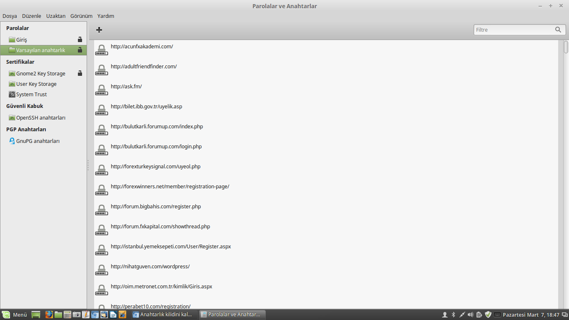Select the http://bulutkarli.forumup.com/login.php entry
The image size is (569, 320).
tap(326, 150)
